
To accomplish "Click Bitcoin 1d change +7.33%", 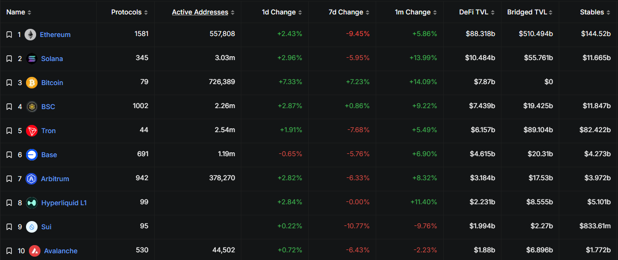I will [x=290, y=82].
